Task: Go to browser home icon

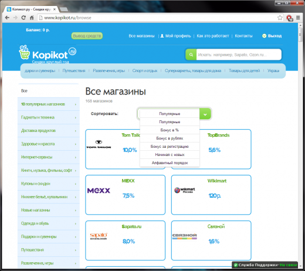Action: coord(32,18)
